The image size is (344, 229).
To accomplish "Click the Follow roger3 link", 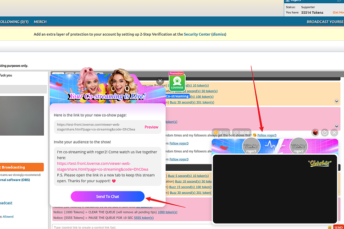I will coord(267,135).
